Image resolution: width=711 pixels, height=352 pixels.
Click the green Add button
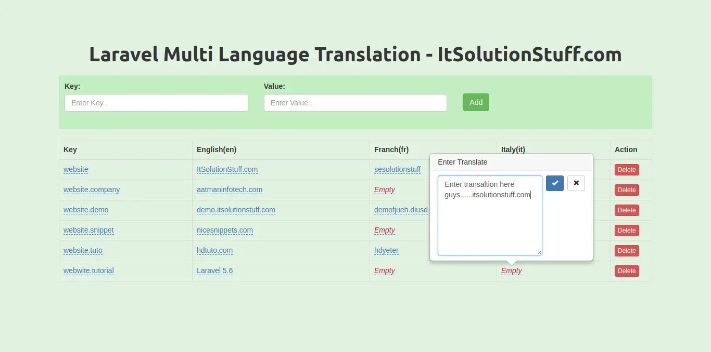click(x=476, y=102)
